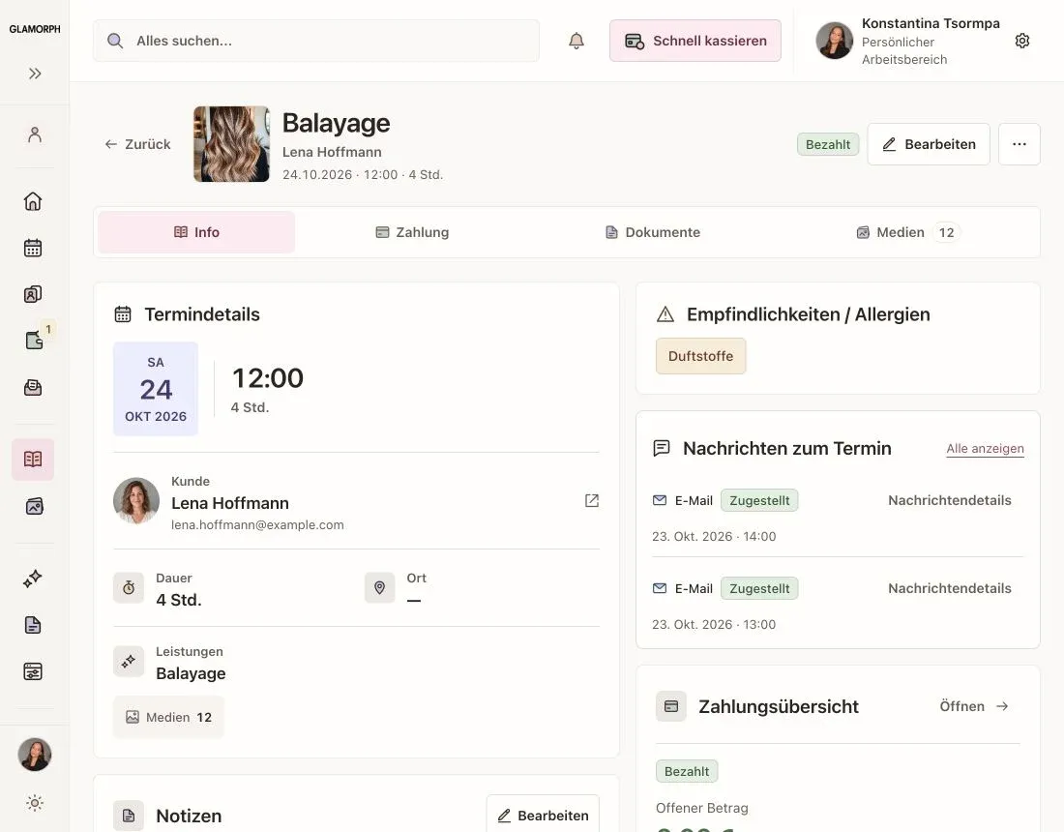Click the Notizen Bearbeiten button

click(x=543, y=815)
